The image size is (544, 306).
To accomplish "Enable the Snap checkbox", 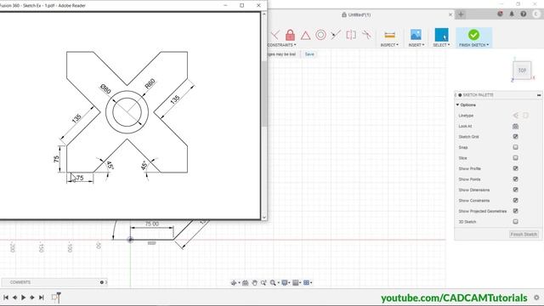I will [x=516, y=147].
